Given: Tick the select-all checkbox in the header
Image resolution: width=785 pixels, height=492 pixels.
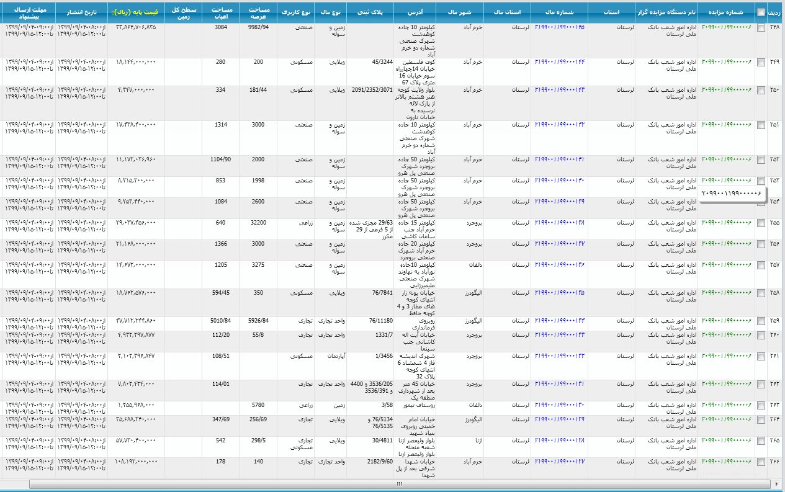Looking at the screenshot, I should click(x=761, y=12).
